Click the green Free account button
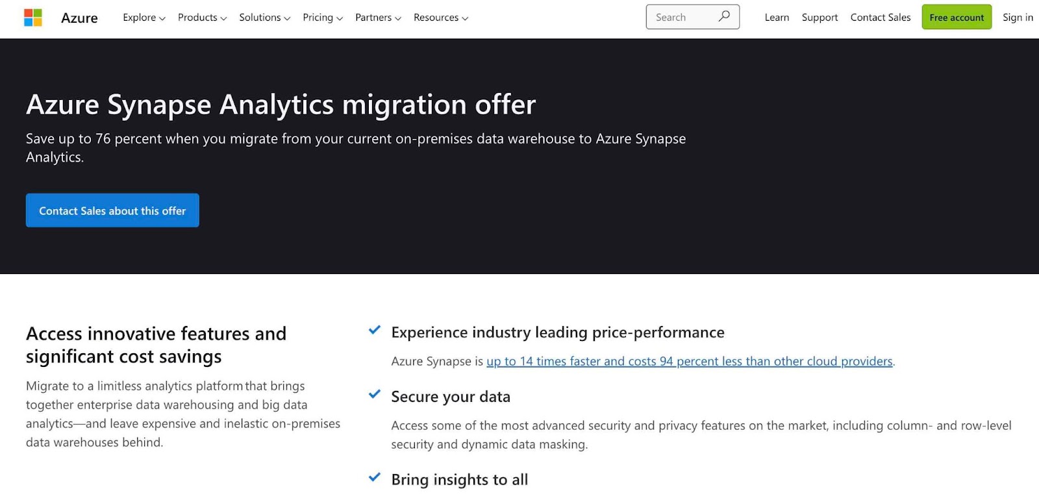 (957, 18)
